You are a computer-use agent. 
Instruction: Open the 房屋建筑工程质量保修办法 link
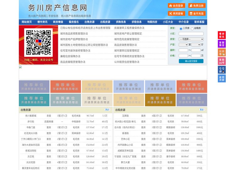pyautogui.click(x=129, y=28)
